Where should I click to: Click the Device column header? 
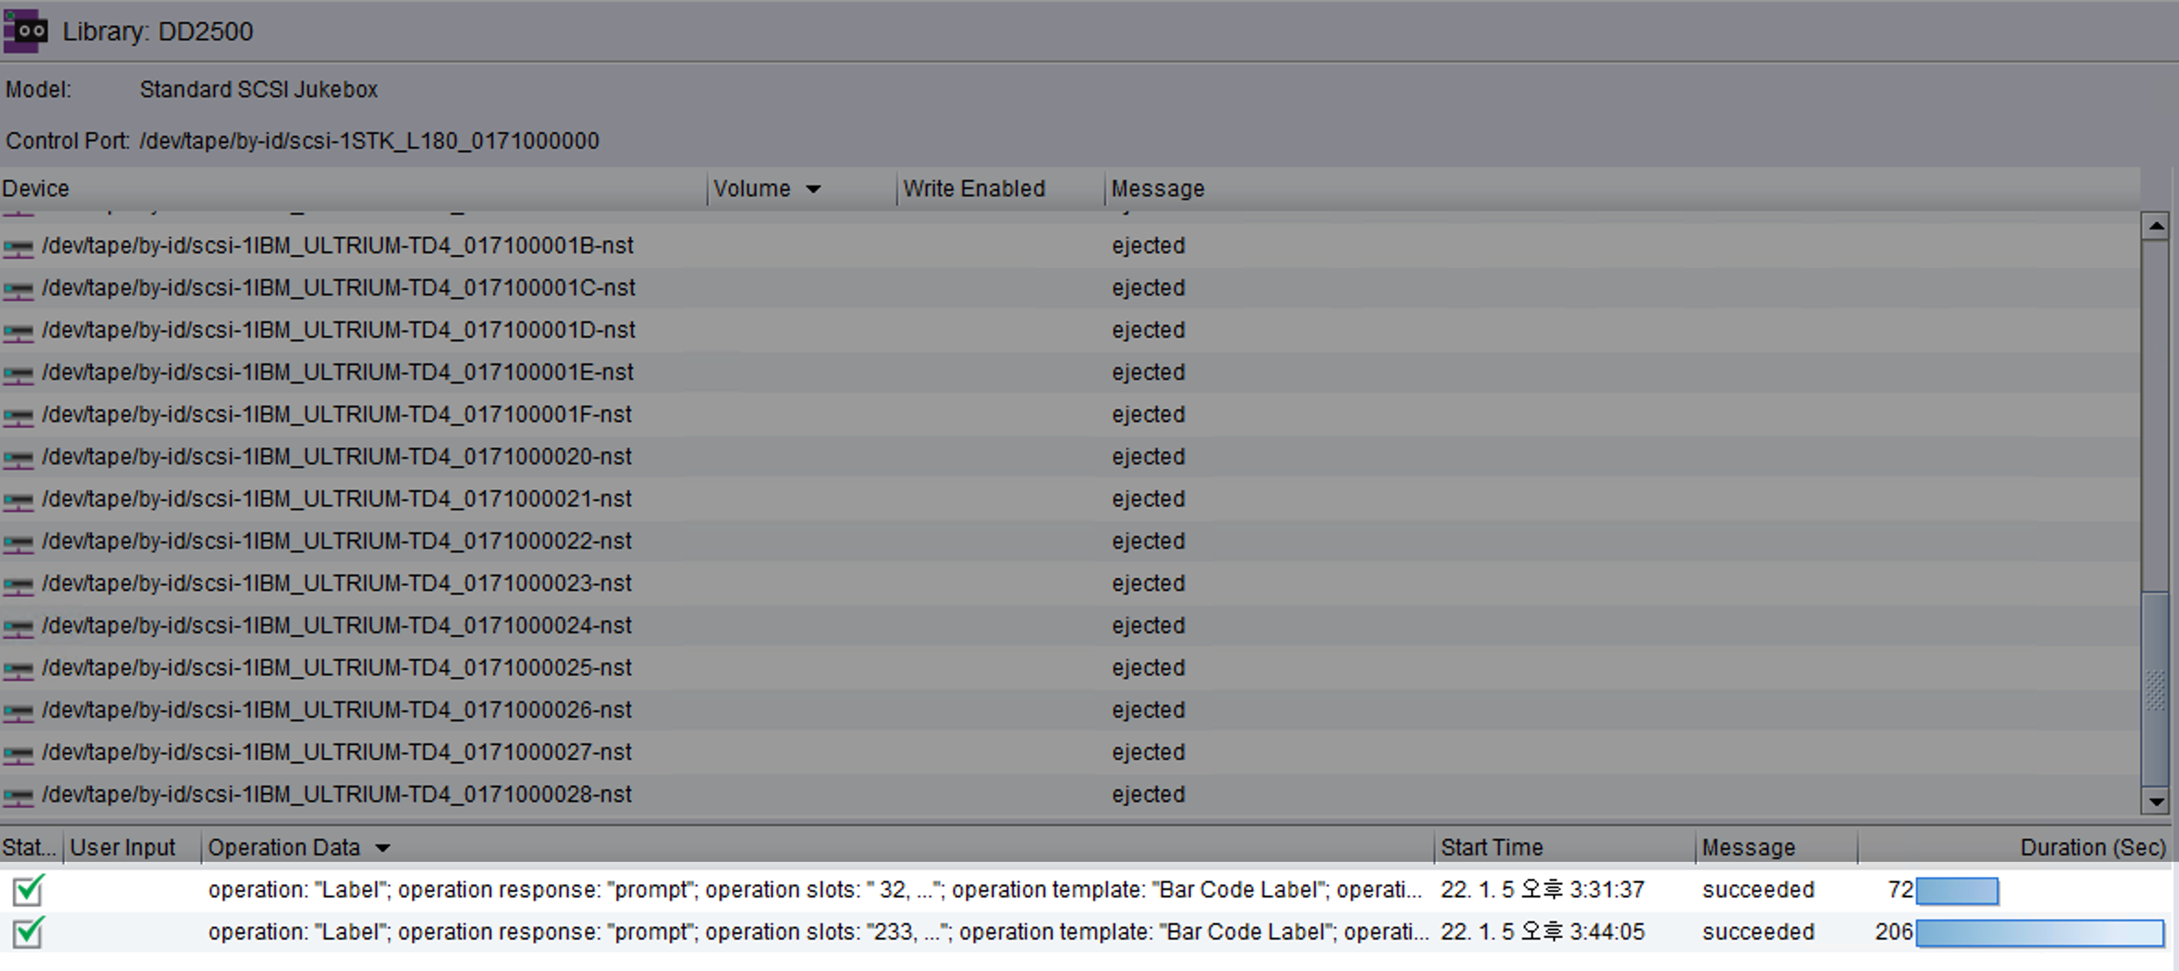pyautogui.click(x=35, y=188)
